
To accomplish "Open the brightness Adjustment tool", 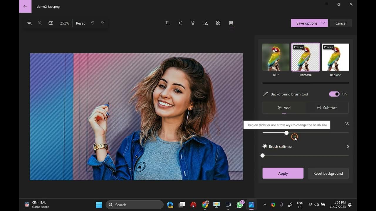I will pos(180,23).
